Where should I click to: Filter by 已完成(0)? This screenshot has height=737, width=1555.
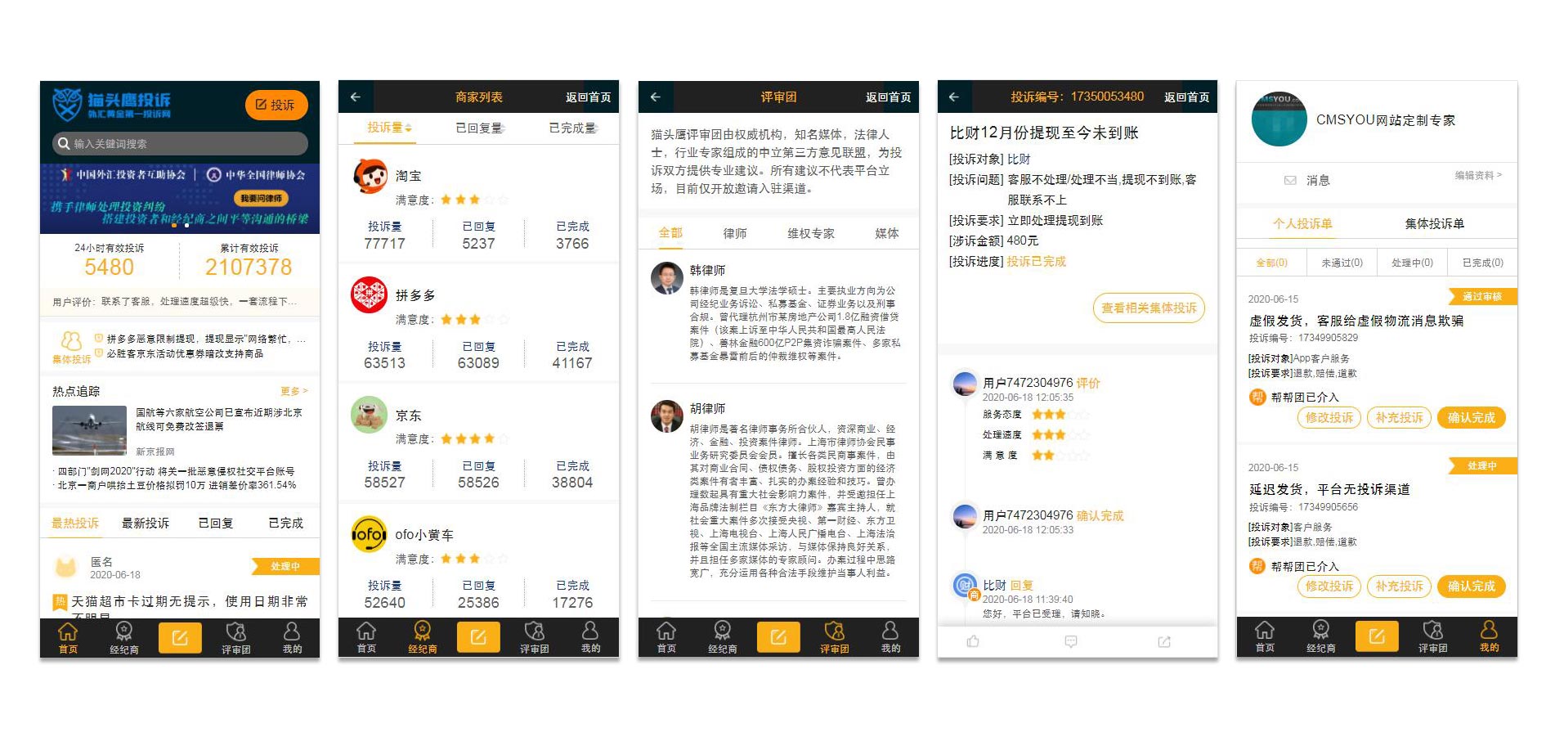click(1482, 263)
